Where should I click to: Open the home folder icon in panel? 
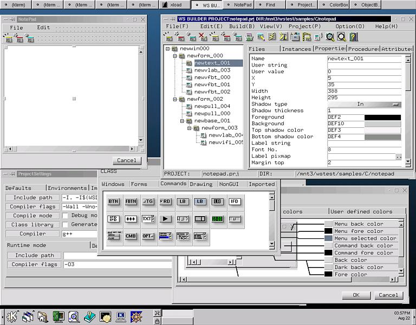(x=43, y=317)
